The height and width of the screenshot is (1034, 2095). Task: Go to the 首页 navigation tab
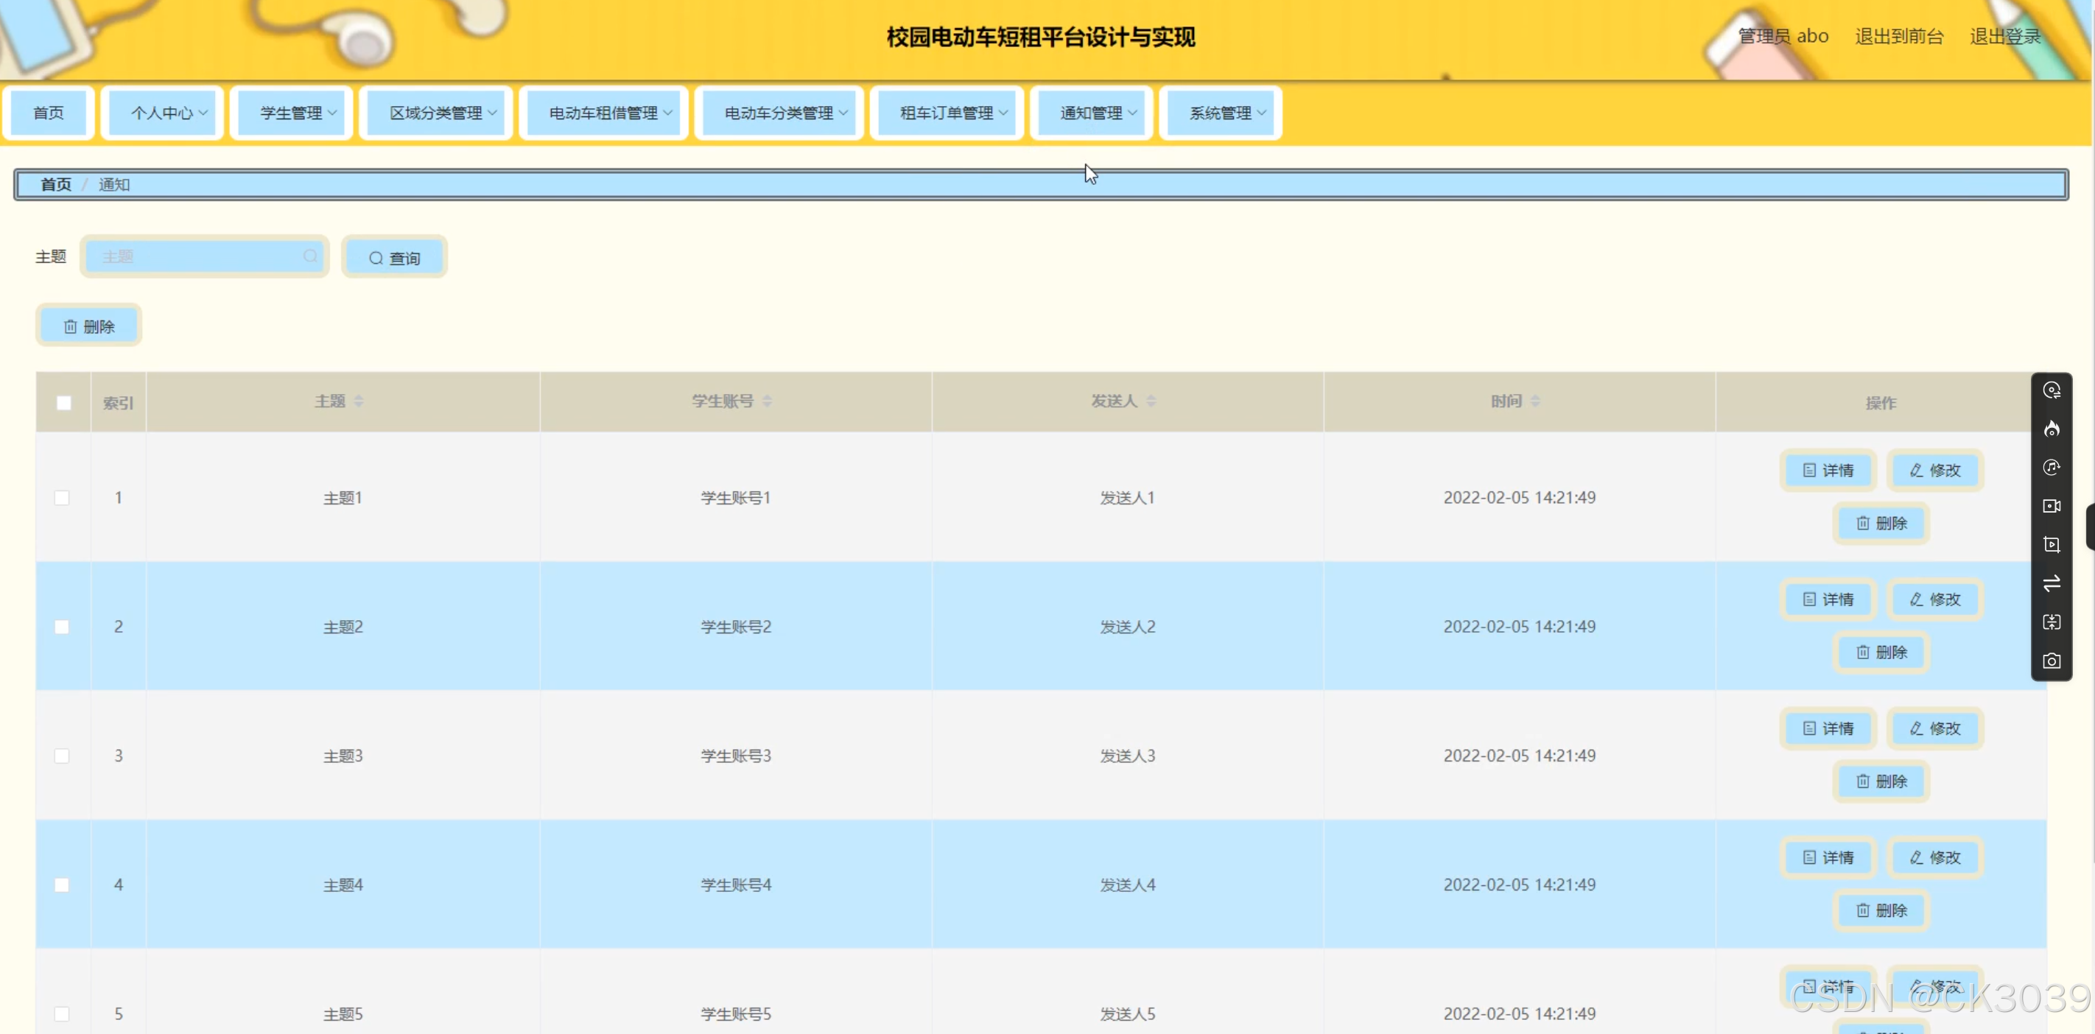point(49,113)
